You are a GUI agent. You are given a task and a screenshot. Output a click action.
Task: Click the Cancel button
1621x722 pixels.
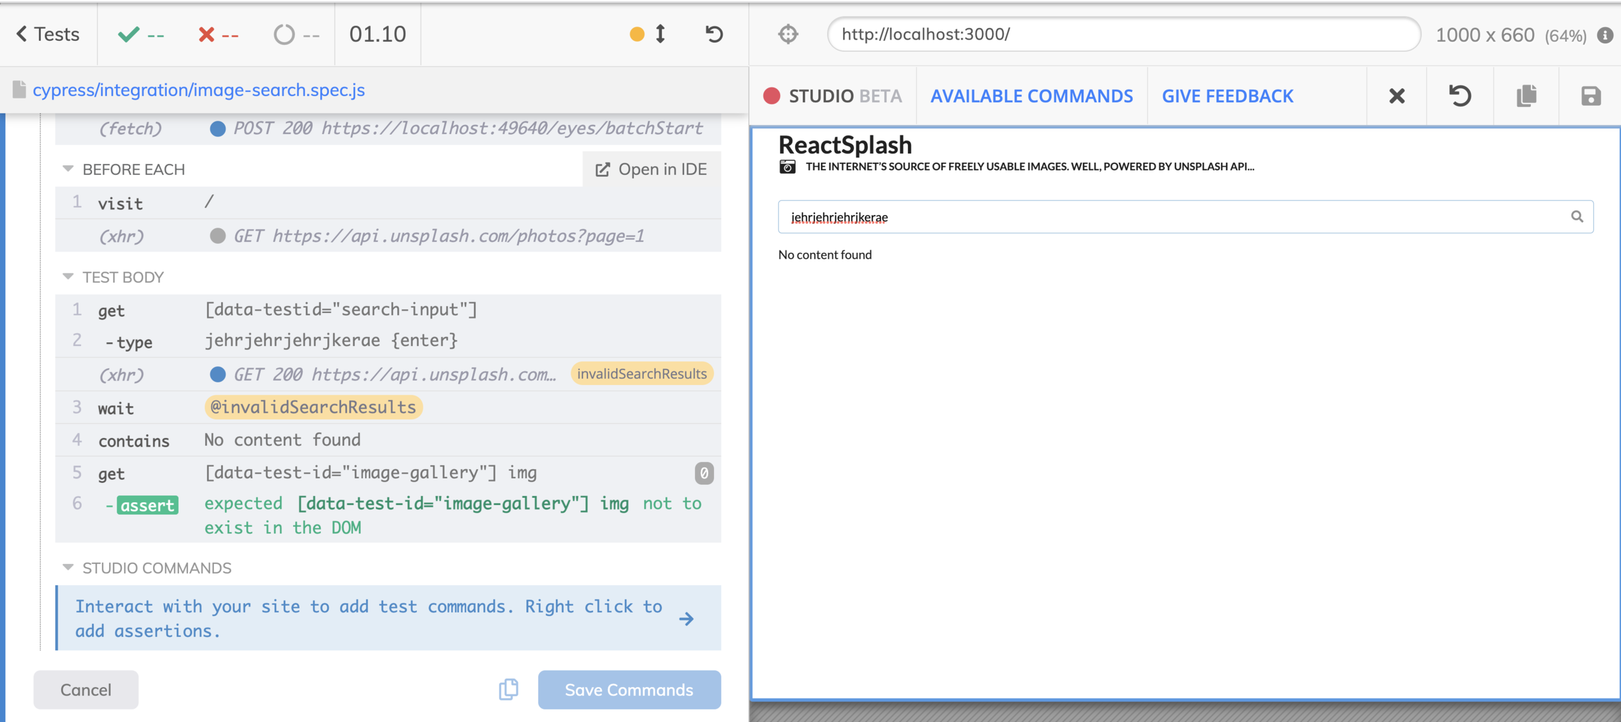[86, 690]
